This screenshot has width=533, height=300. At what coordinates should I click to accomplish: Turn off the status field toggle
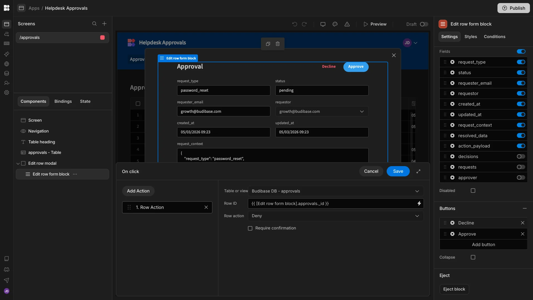tap(521, 73)
